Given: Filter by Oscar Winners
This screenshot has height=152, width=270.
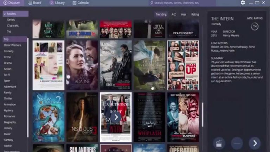Looking at the screenshot, I should [x=12, y=45].
